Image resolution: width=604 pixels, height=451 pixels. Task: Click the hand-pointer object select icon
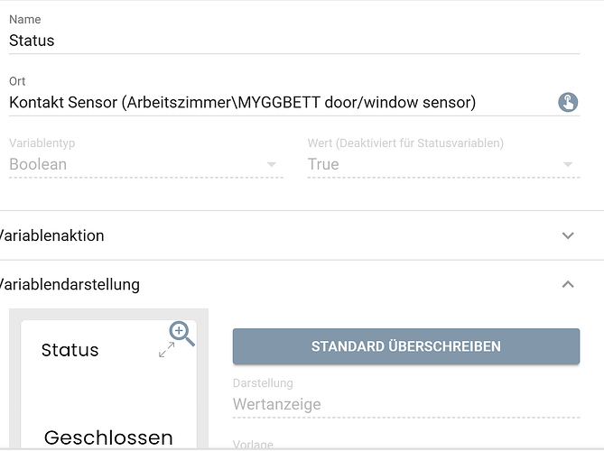tap(568, 102)
